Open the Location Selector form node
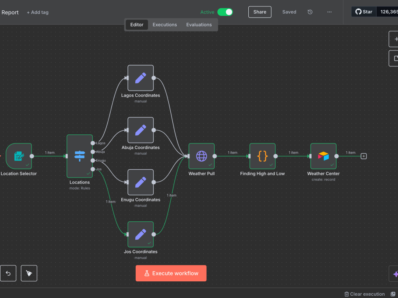 pyautogui.click(x=19, y=156)
